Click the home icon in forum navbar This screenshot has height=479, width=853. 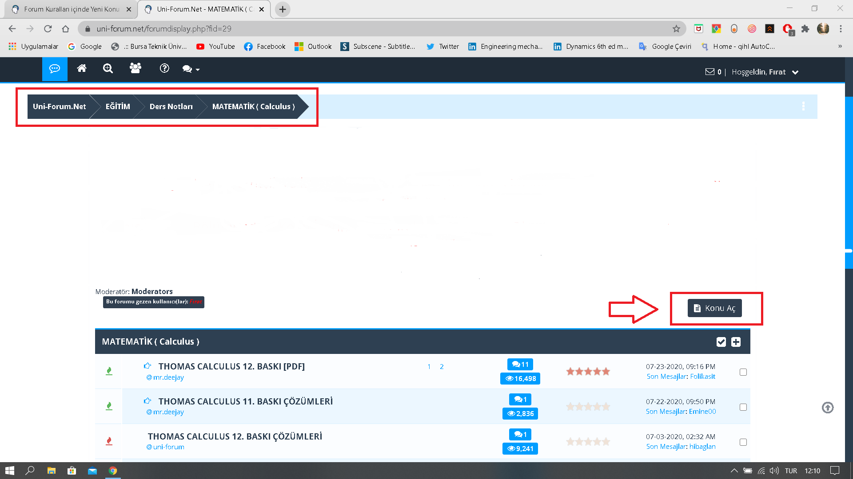pyautogui.click(x=82, y=69)
